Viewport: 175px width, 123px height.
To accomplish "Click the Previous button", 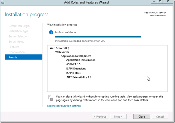I will 100,117.
